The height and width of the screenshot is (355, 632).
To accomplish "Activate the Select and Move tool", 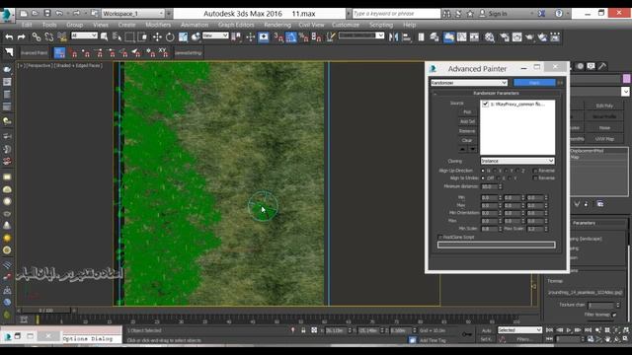I will (x=157, y=37).
